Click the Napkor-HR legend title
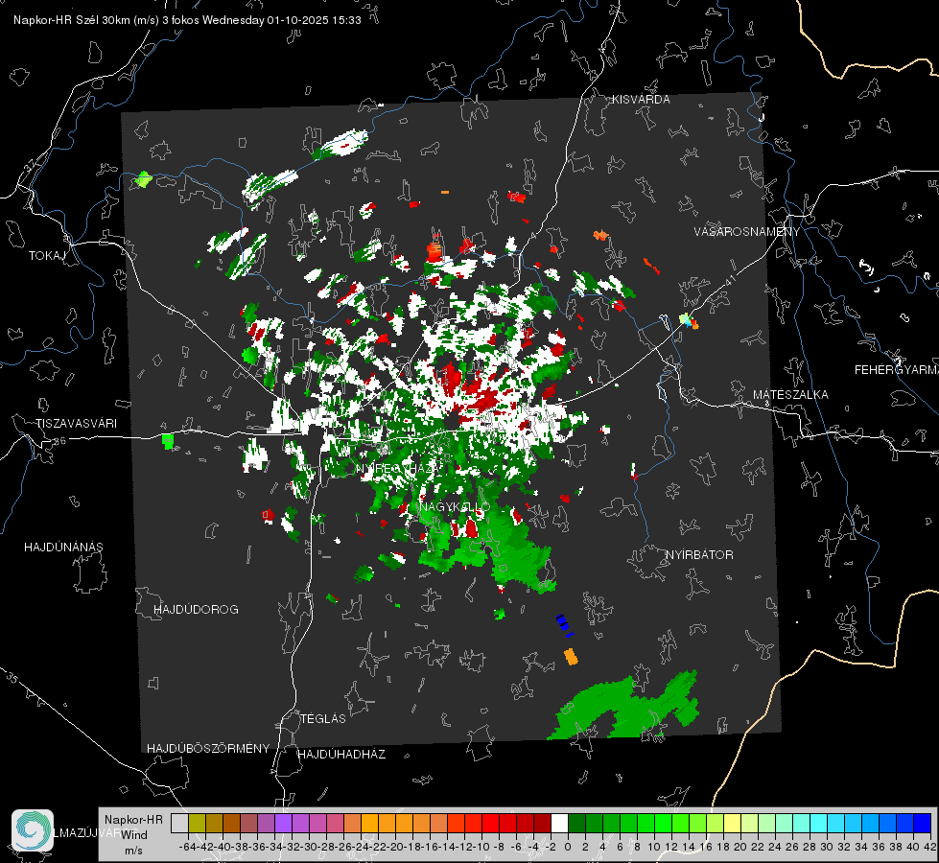The image size is (939, 863). coord(133,820)
